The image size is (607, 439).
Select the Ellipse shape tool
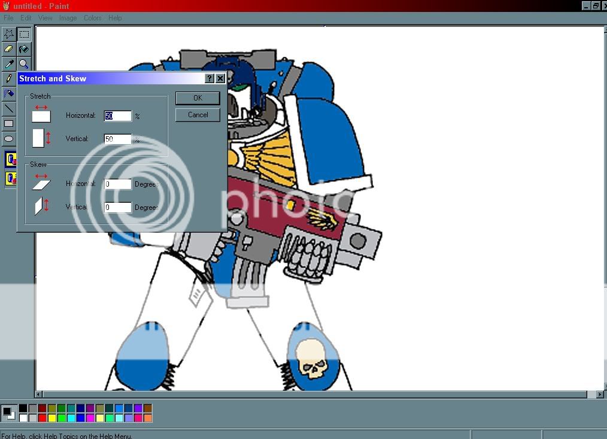pyautogui.click(x=9, y=139)
